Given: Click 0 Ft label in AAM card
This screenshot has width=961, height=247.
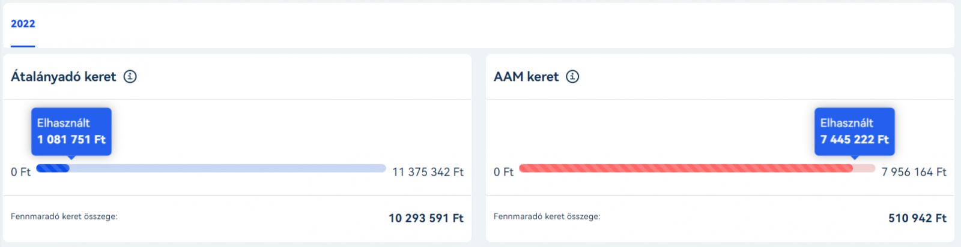Looking at the screenshot, I should point(503,172).
